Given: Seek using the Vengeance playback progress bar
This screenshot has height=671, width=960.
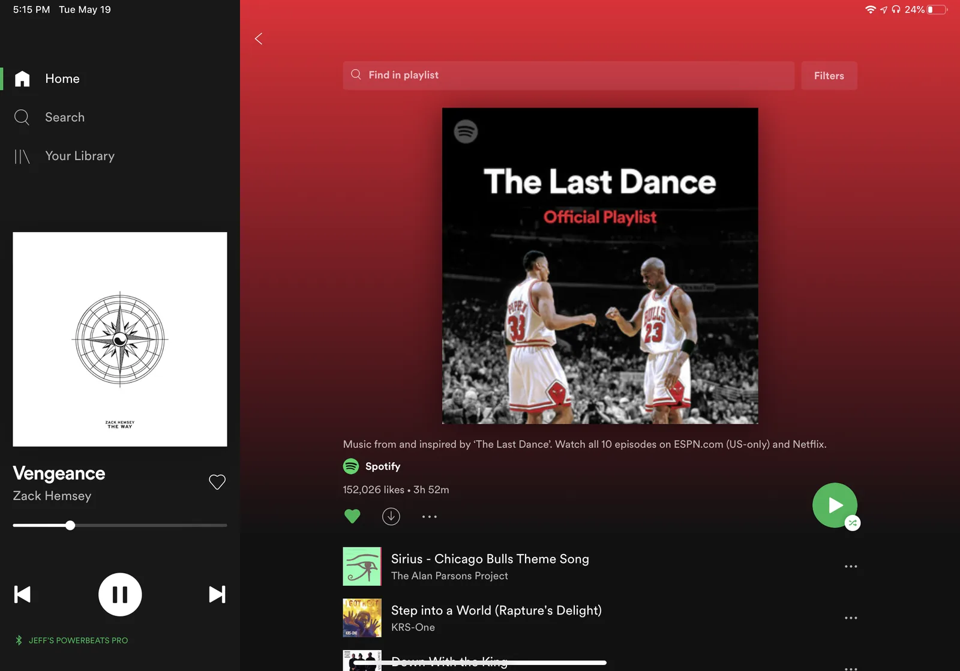Looking at the screenshot, I should click(120, 525).
